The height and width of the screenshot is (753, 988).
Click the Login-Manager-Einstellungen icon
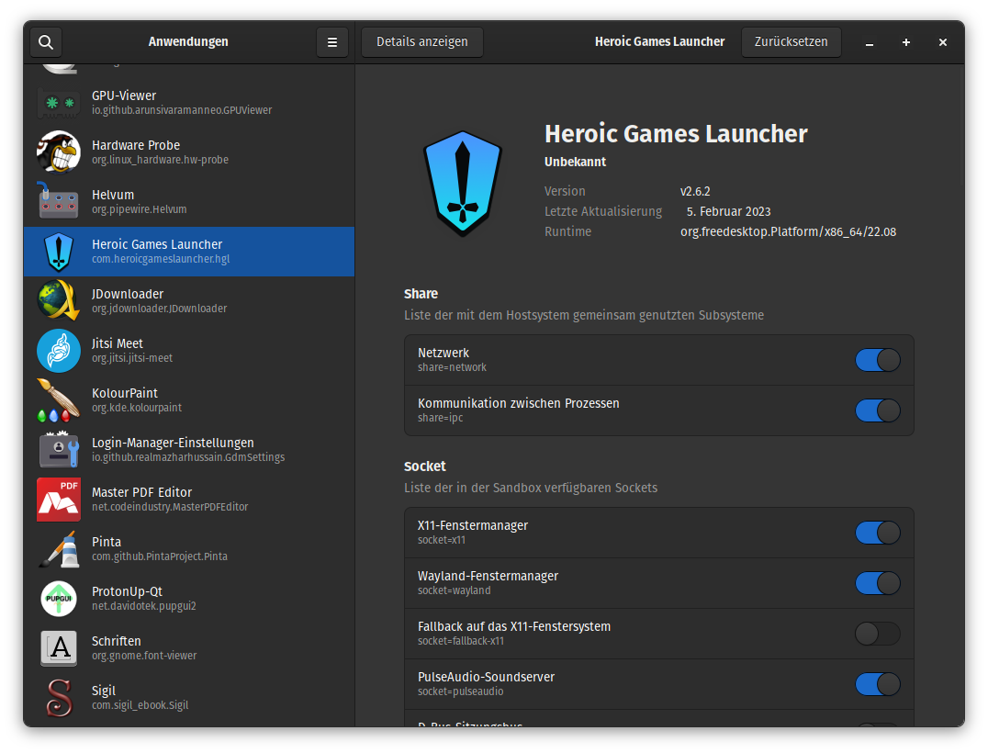coord(59,450)
